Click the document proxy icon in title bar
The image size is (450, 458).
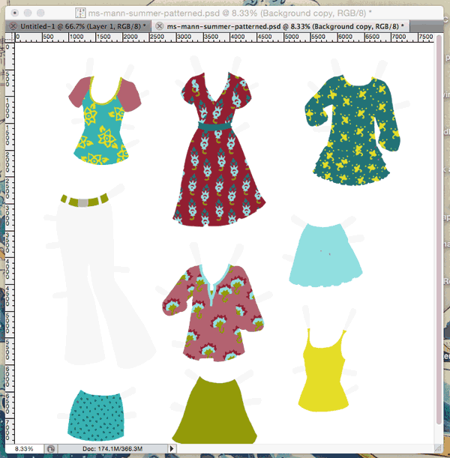80,13
